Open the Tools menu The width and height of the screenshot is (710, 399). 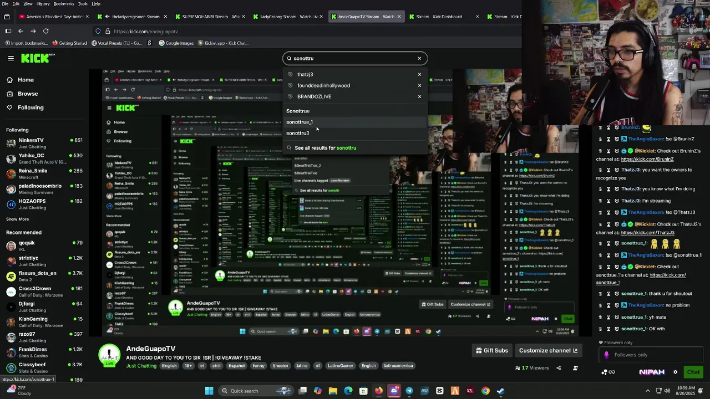pos(82,4)
